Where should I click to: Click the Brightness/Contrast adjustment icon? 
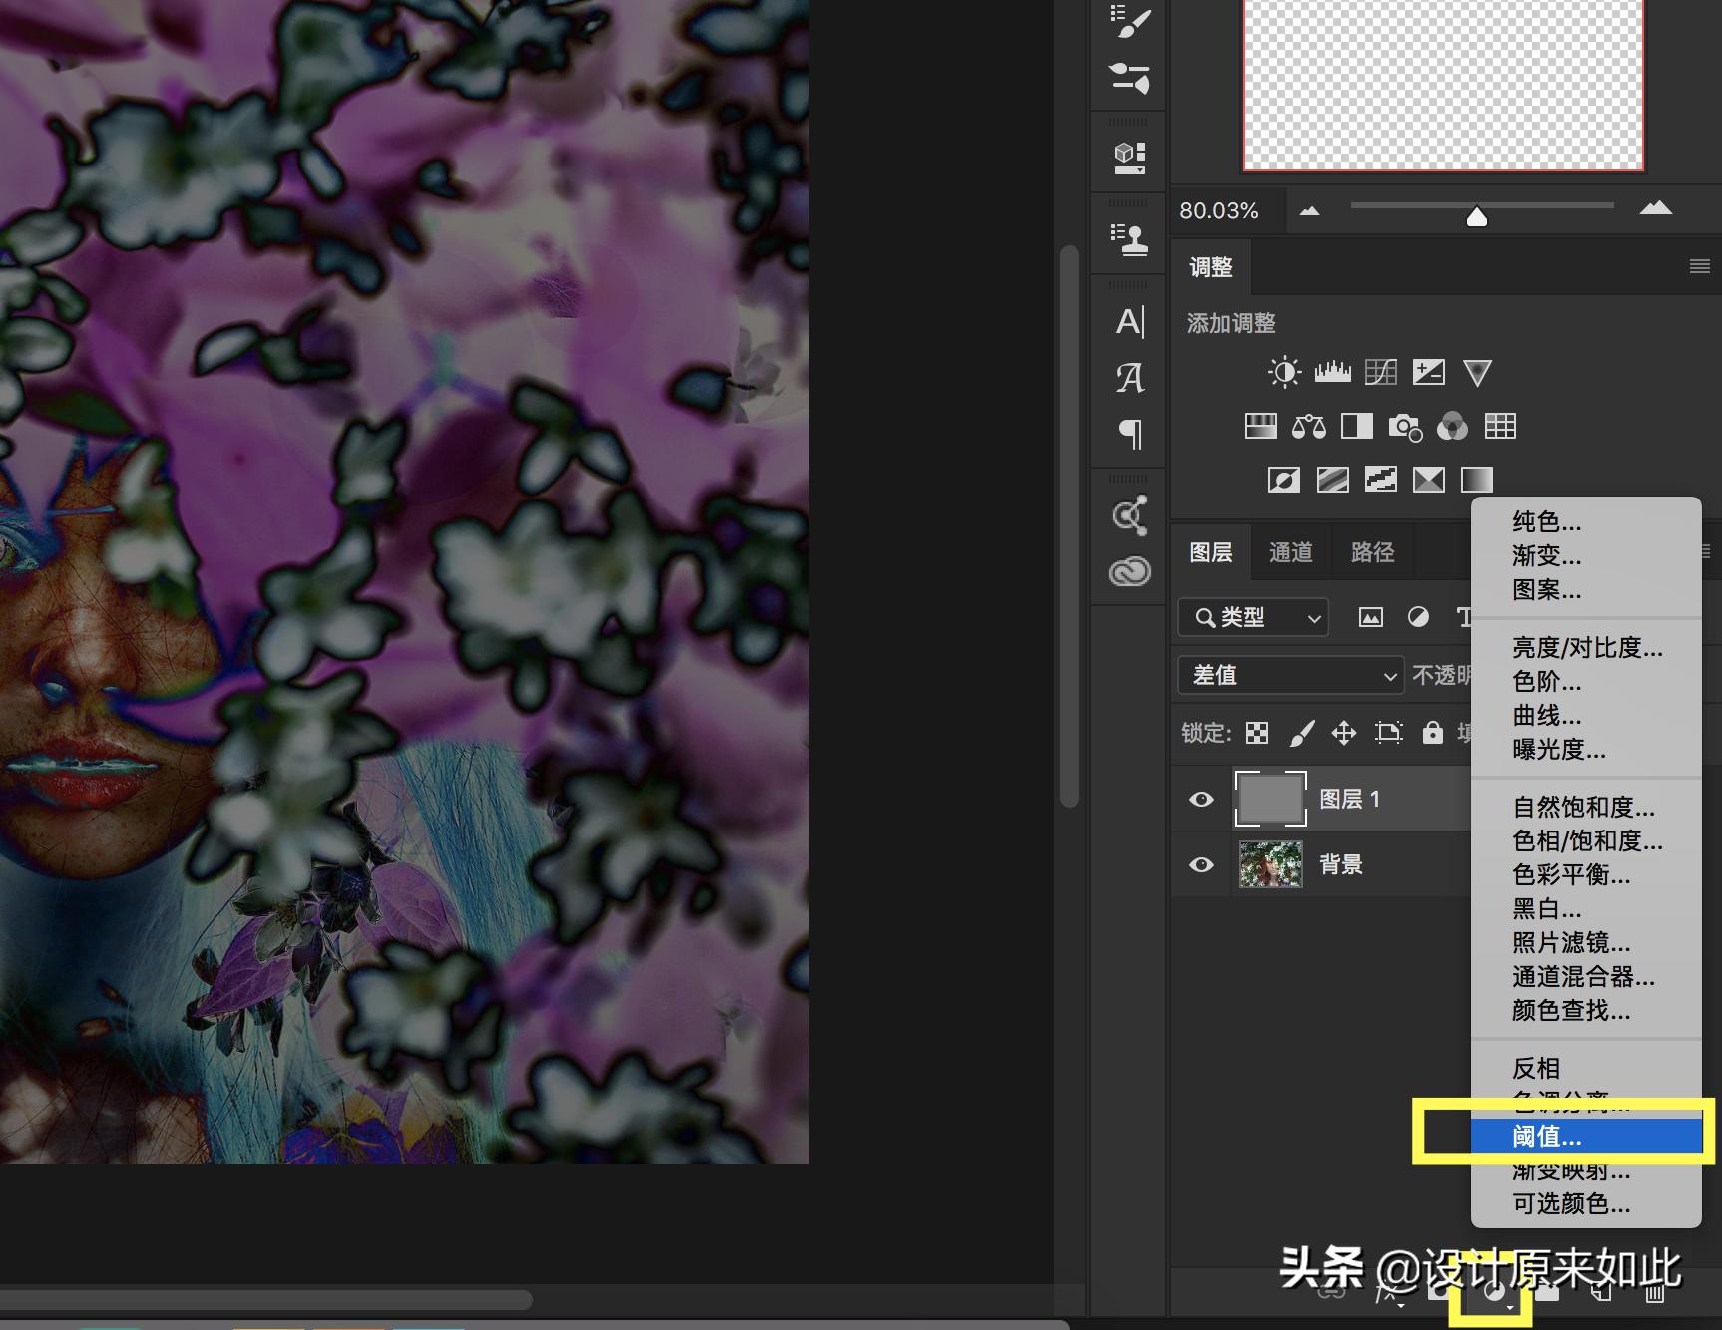1284,373
